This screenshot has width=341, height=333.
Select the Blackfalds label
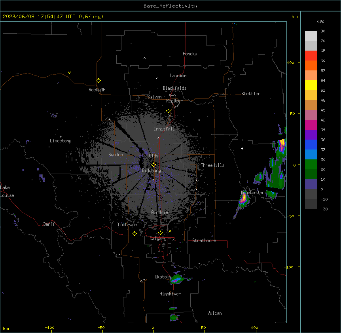coord(174,88)
